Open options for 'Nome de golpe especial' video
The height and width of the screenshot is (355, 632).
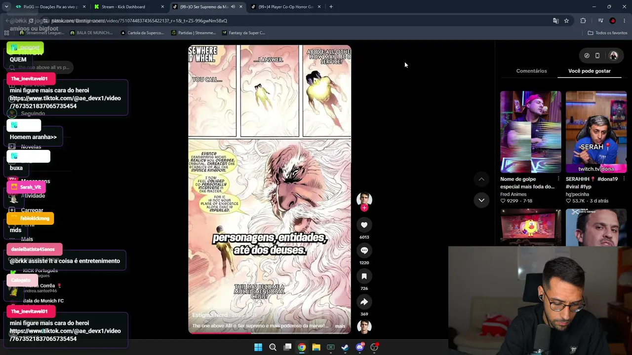[x=558, y=179]
